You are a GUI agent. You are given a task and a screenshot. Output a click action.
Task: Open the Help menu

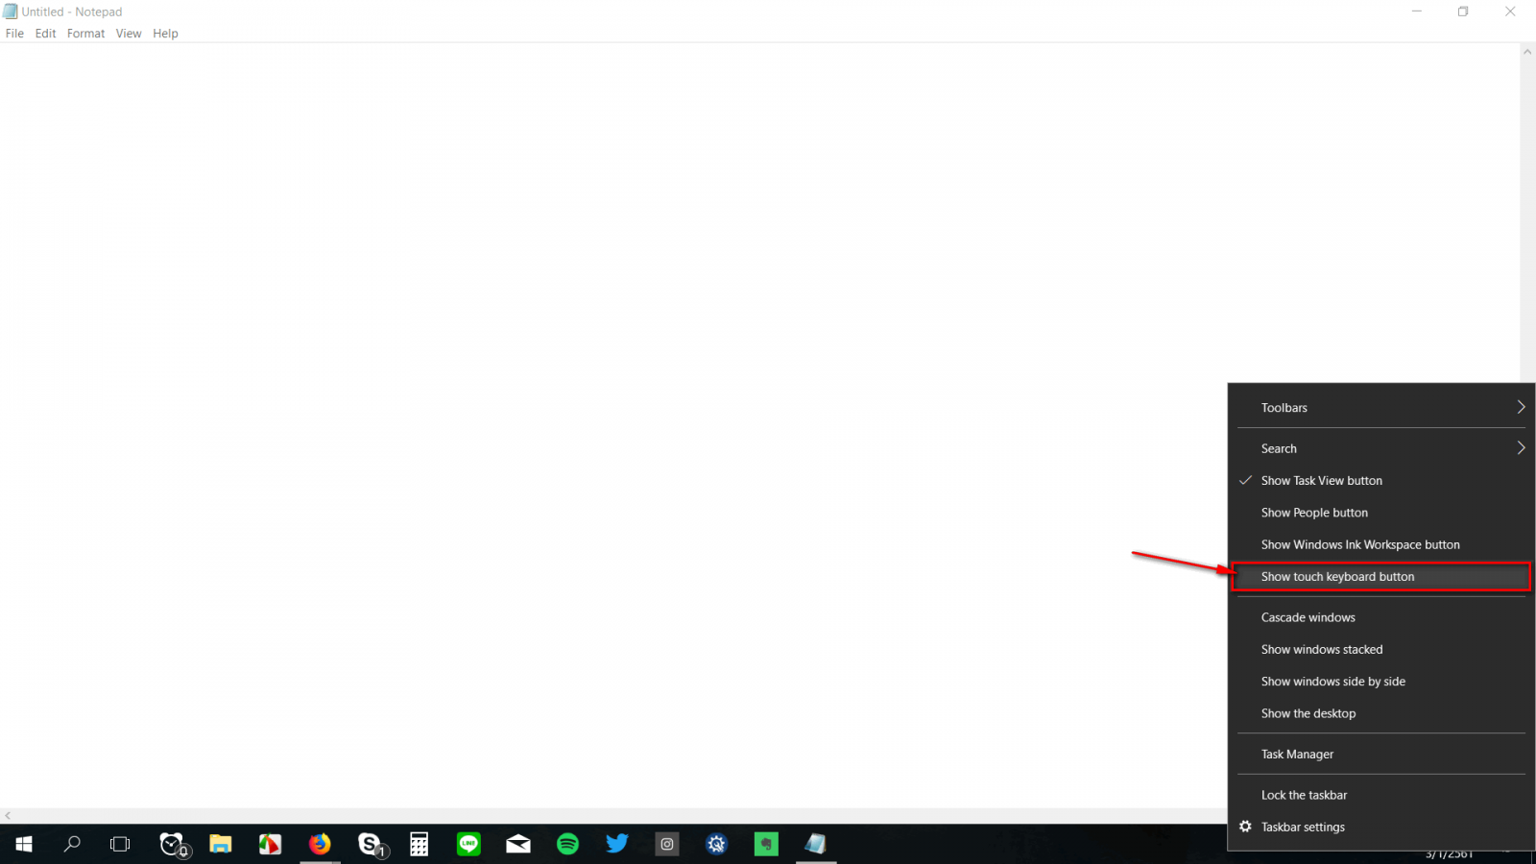tap(165, 33)
